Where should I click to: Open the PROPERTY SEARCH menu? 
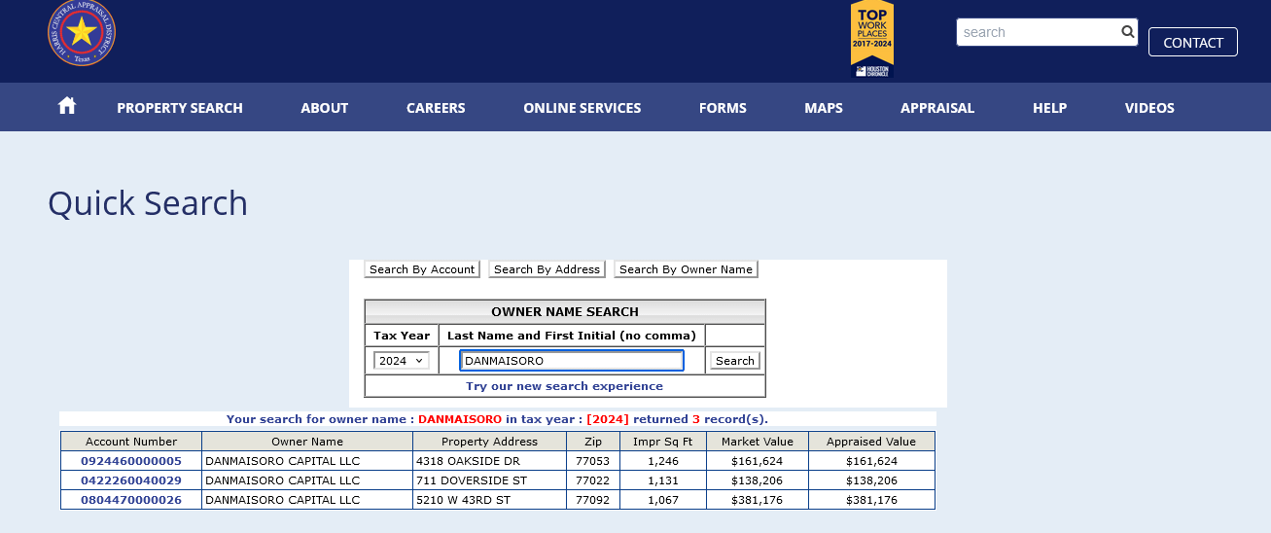coord(180,108)
